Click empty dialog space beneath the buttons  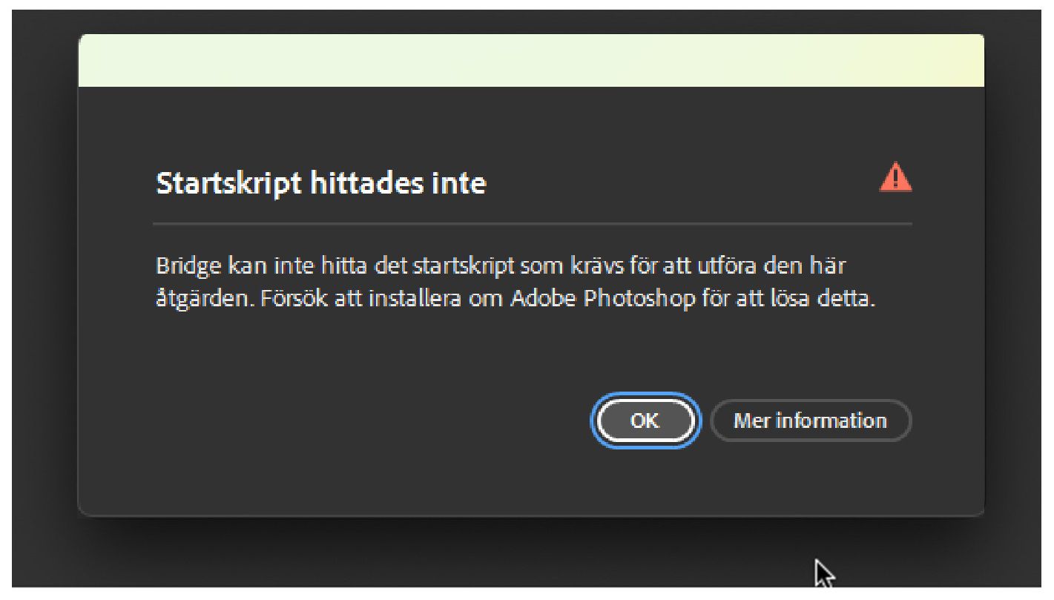click(531, 481)
